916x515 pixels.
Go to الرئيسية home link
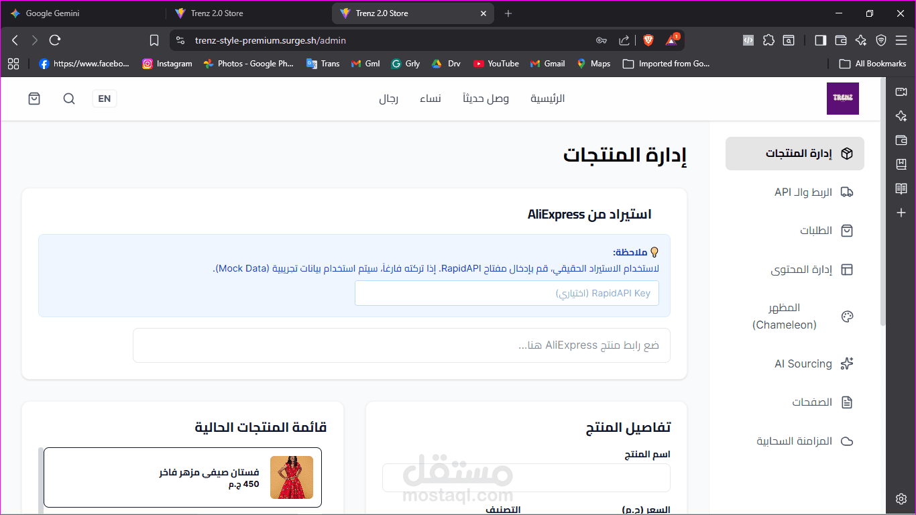coord(548,99)
